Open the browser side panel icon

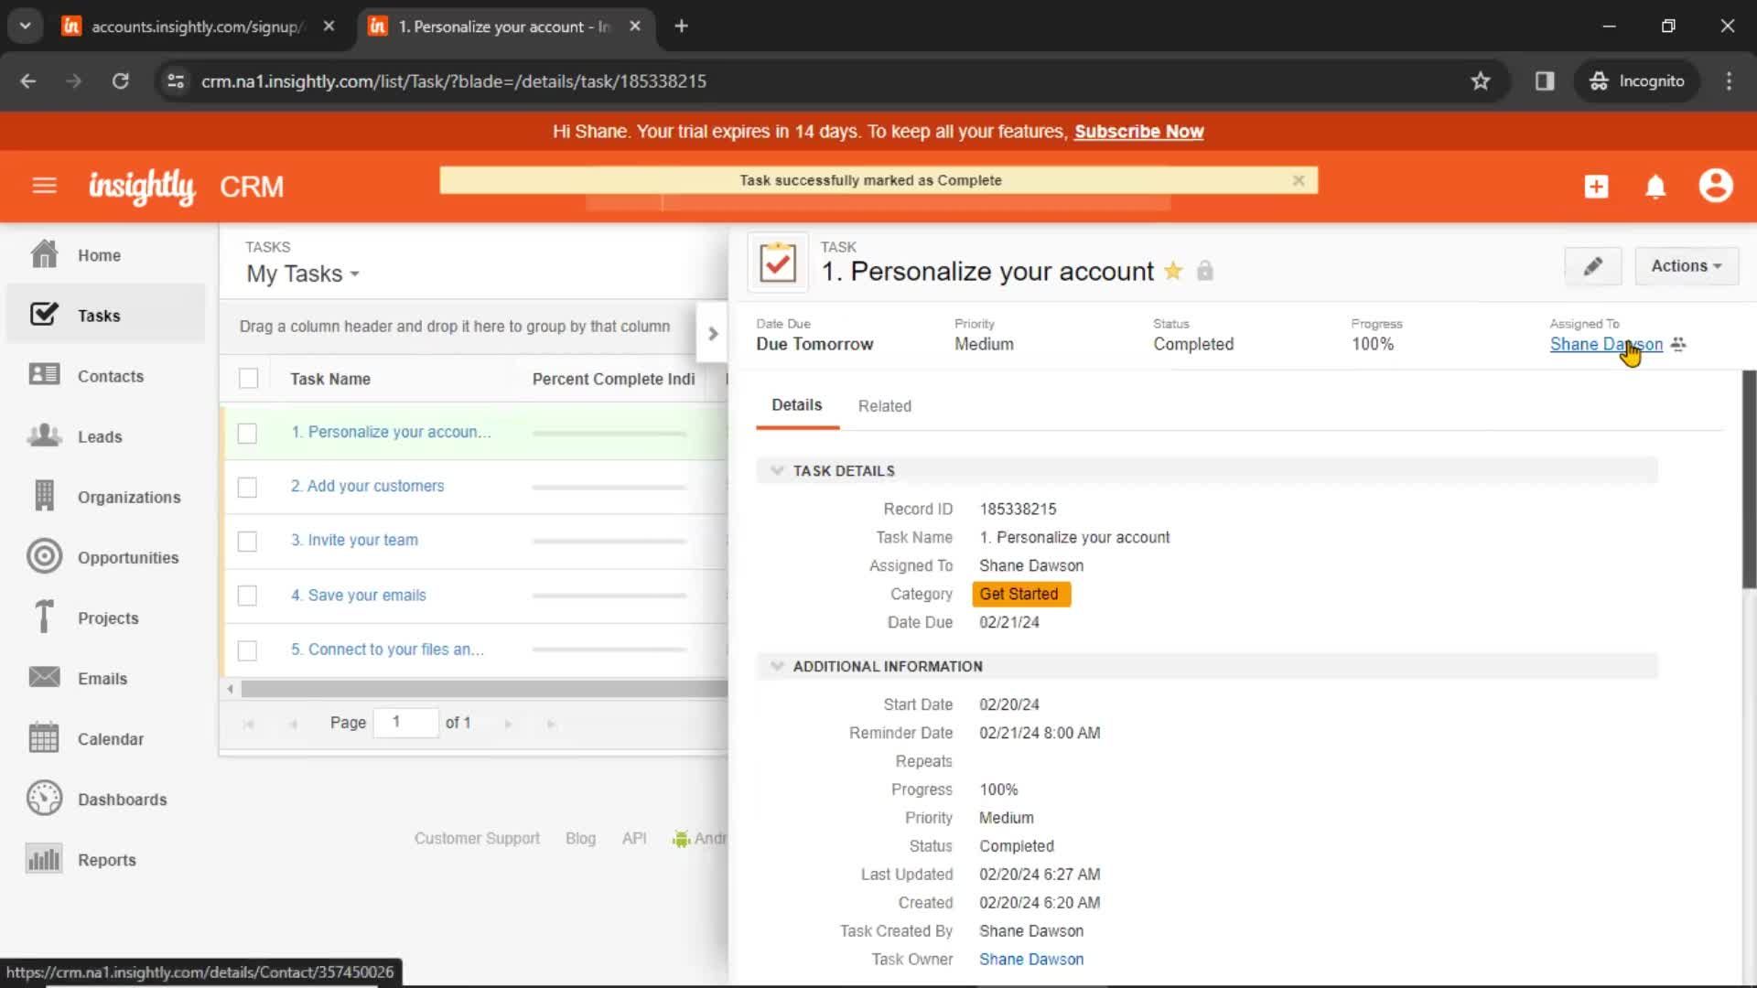[1545, 81]
